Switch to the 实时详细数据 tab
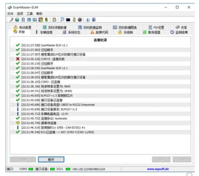Viewport: 199px width, 176px height. [x=55, y=27]
